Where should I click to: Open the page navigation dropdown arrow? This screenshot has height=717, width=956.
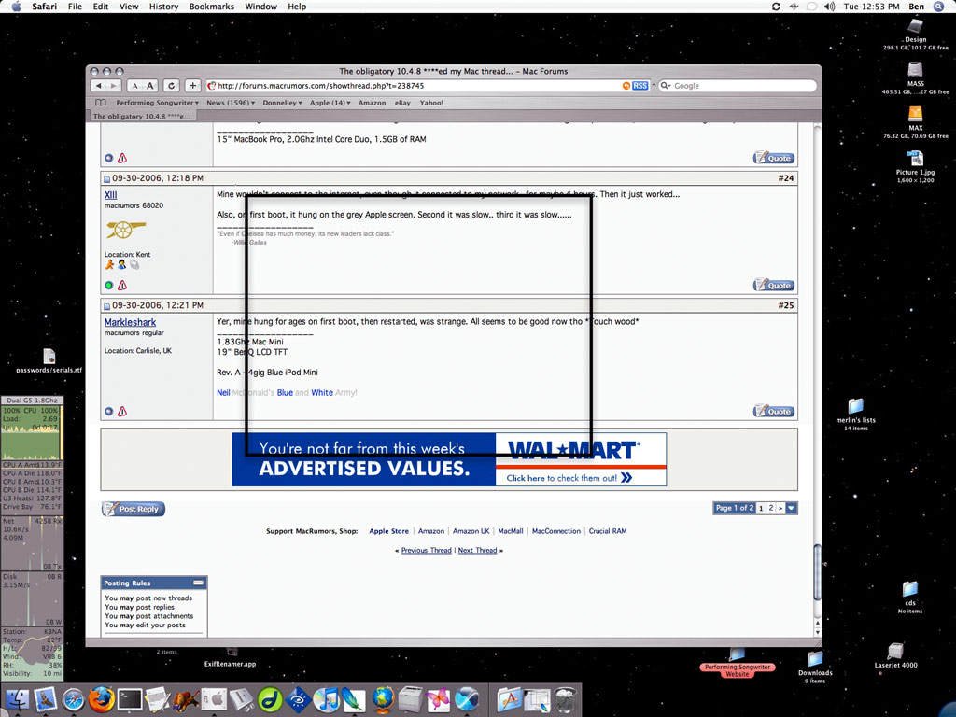792,508
